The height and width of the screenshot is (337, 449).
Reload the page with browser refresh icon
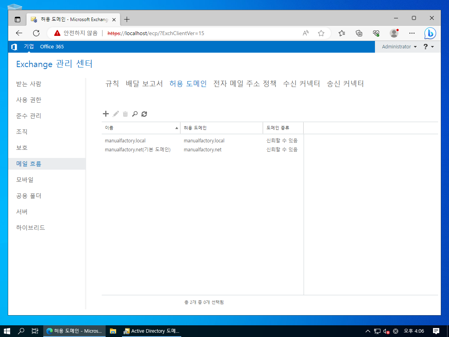click(x=36, y=33)
